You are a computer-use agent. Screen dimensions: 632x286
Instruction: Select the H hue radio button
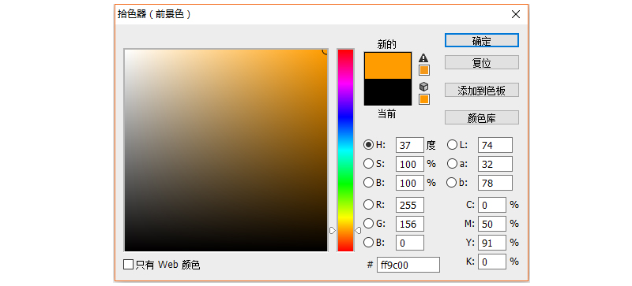point(368,145)
